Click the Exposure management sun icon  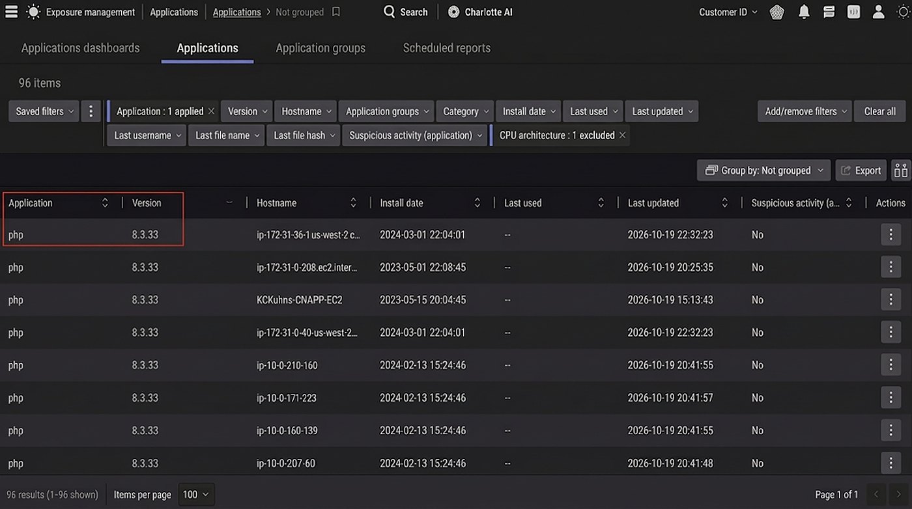coord(33,12)
